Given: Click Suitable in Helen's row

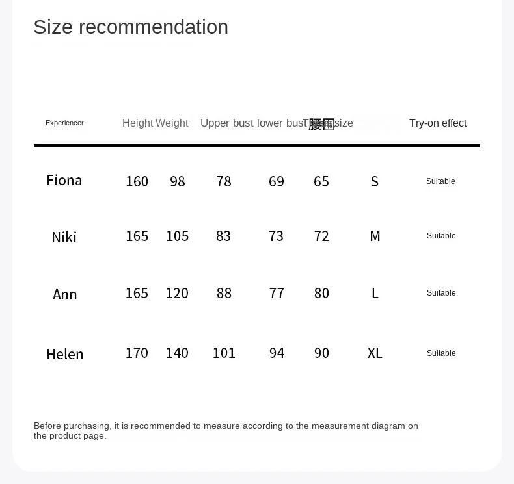Looking at the screenshot, I should 441,353.
